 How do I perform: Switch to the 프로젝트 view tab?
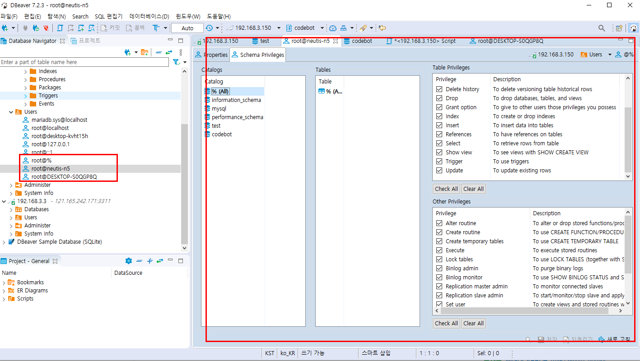coord(86,41)
